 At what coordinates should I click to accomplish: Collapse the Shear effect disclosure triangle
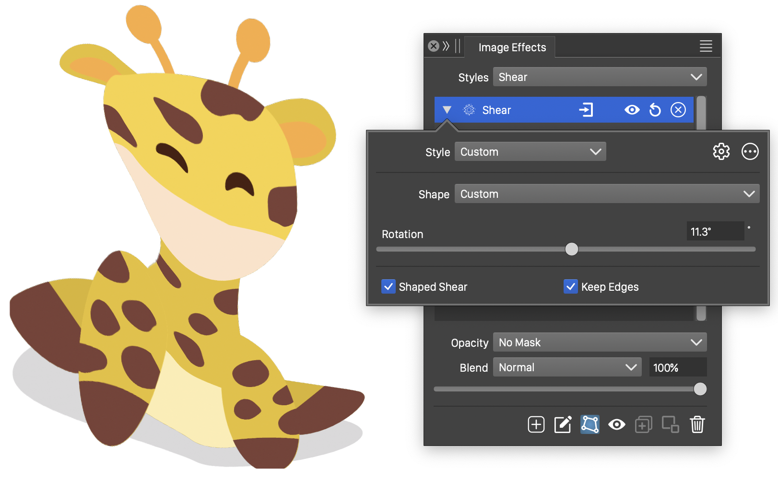tap(447, 110)
